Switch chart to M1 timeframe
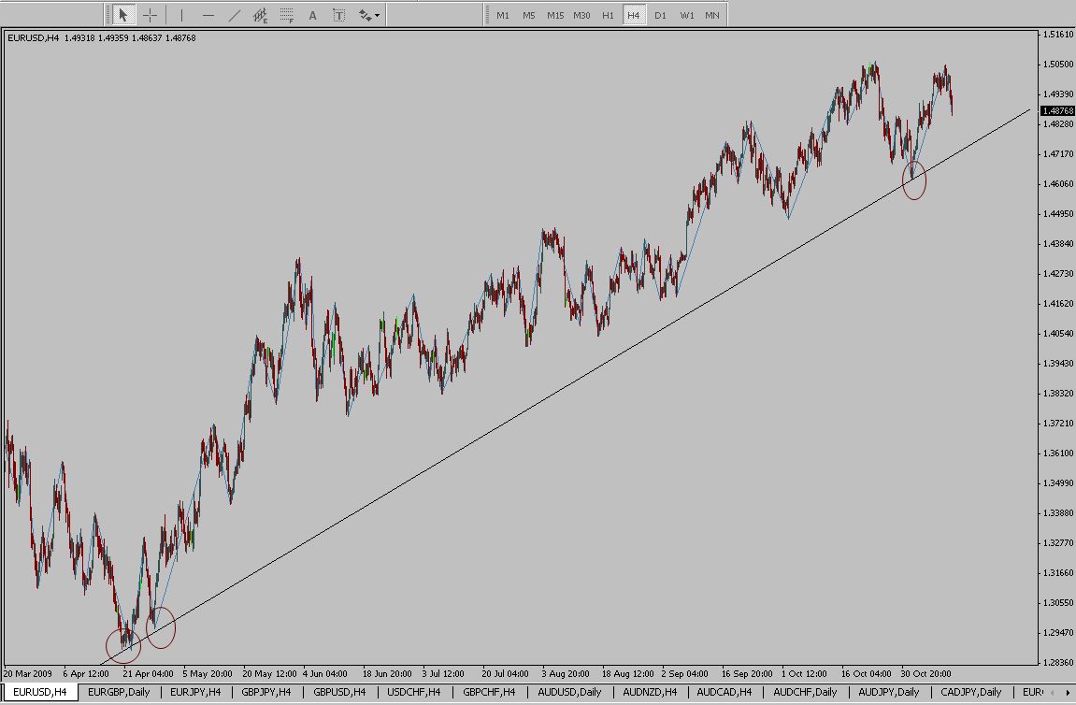Image resolution: width=1076 pixels, height=705 pixels. [503, 15]
